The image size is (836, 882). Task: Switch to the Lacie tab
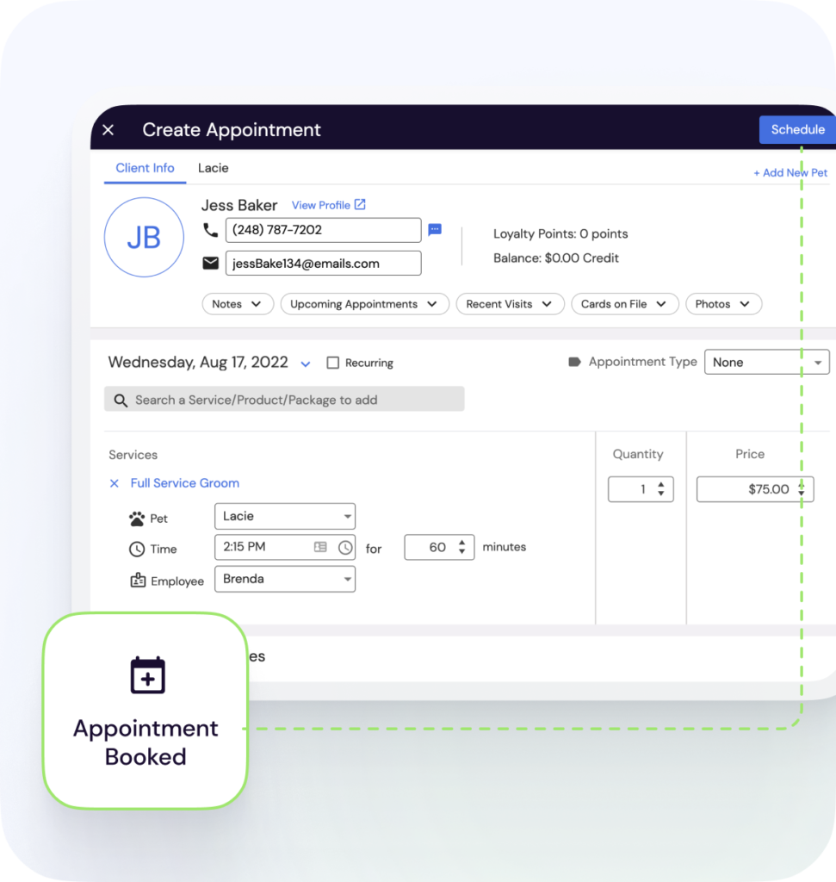pos(213,168)
